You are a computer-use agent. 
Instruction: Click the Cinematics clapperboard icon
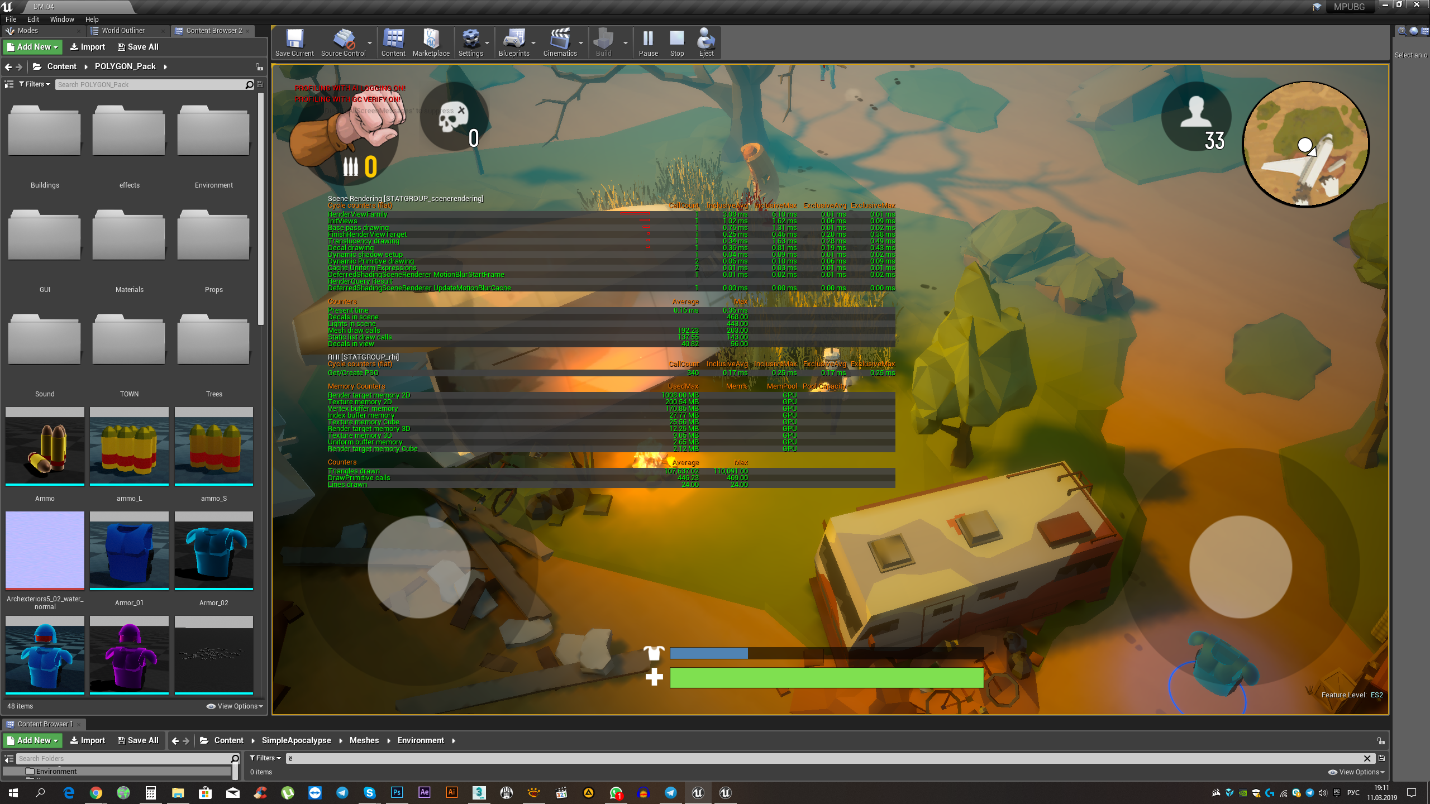560,43
